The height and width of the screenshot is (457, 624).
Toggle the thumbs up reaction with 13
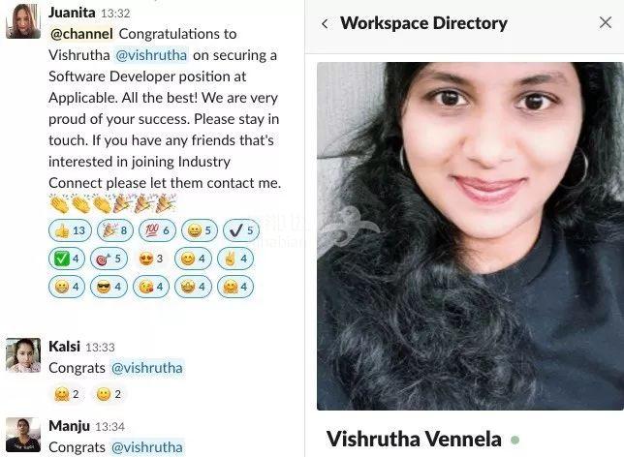(x=70, y=230)
